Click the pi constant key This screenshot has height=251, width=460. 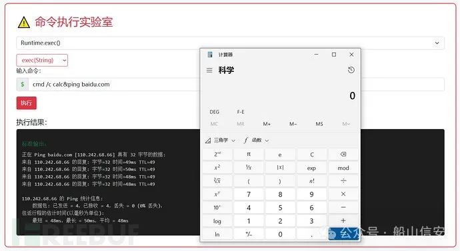coord(249,154)
